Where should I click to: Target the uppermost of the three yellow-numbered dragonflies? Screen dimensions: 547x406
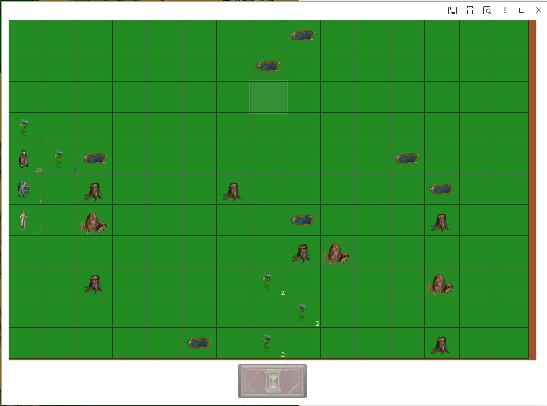coord(267,281)
